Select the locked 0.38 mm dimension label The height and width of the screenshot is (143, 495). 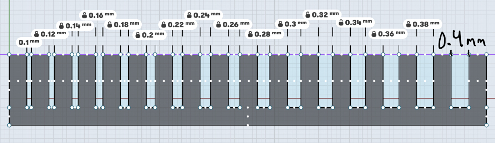click(423, 24)
